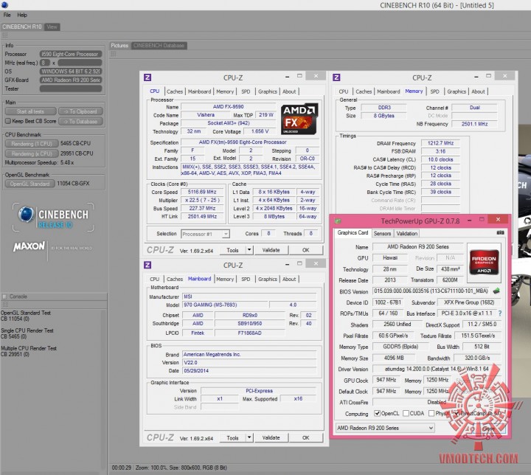The image size is (531, 475).
Task: Click Validate in the CPU tab window
Action: 271,250
